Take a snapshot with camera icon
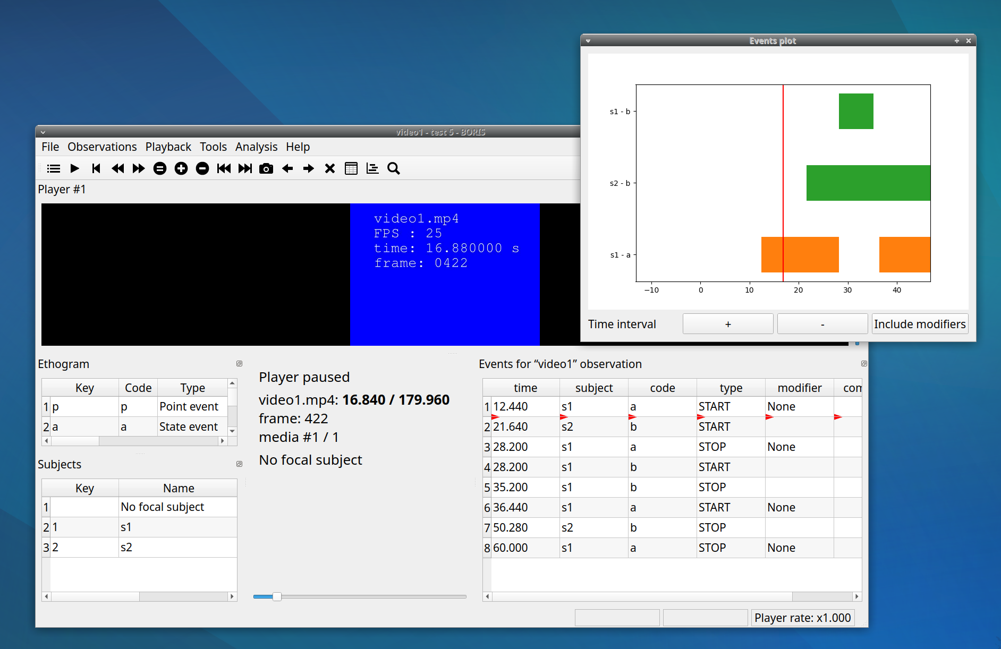 click(x=266, y=168)
